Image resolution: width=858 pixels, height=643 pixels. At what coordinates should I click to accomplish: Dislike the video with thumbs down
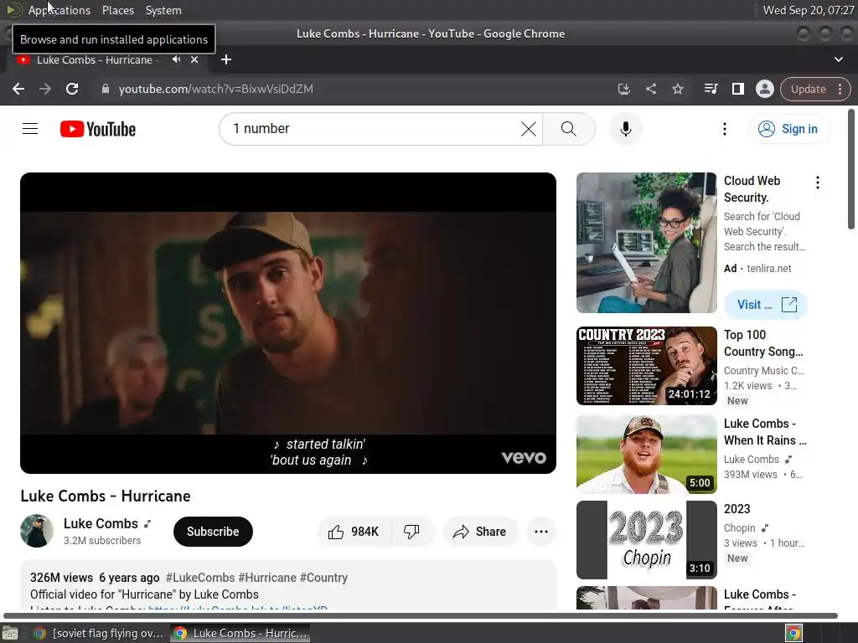411,532
